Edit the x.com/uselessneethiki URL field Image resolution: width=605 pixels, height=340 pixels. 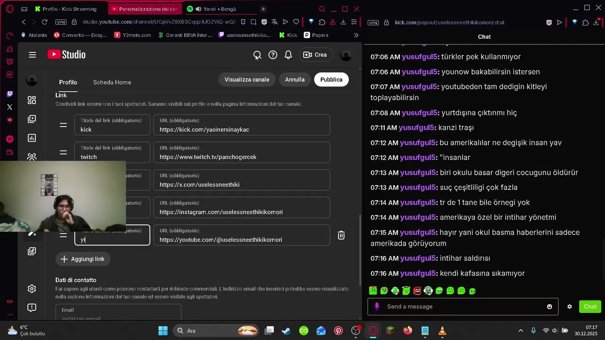242,180
